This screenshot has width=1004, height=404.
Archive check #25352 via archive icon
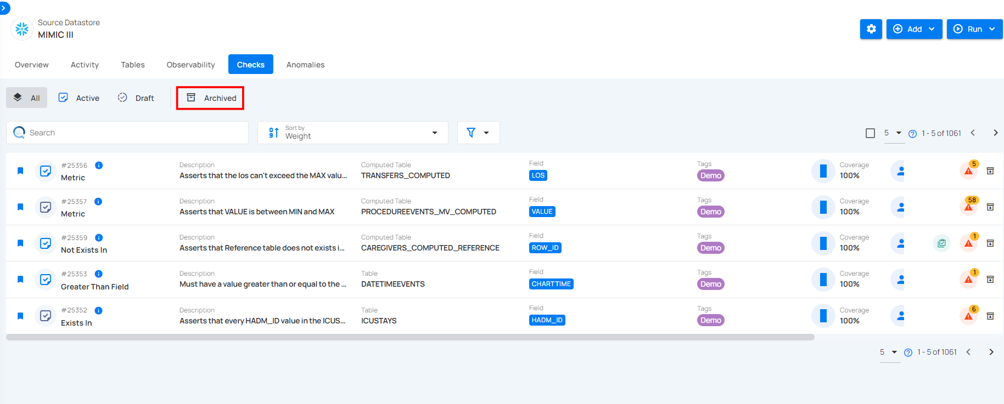pos(990,316)
